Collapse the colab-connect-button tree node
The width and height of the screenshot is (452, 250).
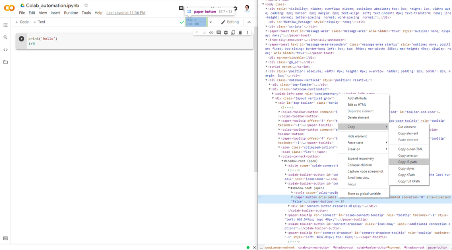point(279,156)
